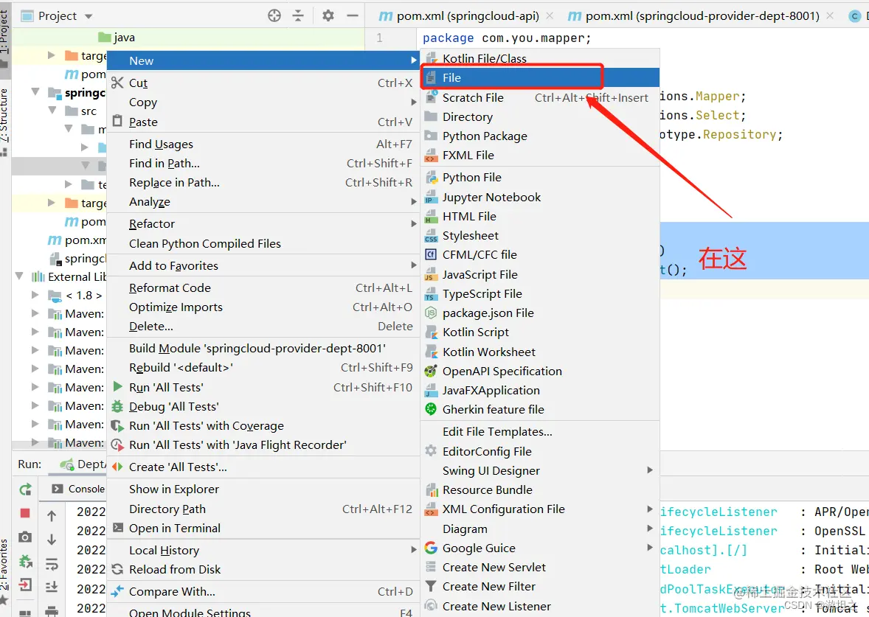869x617 pixels.
Task: Choose Create New Filter
Action: coord(540,587)
